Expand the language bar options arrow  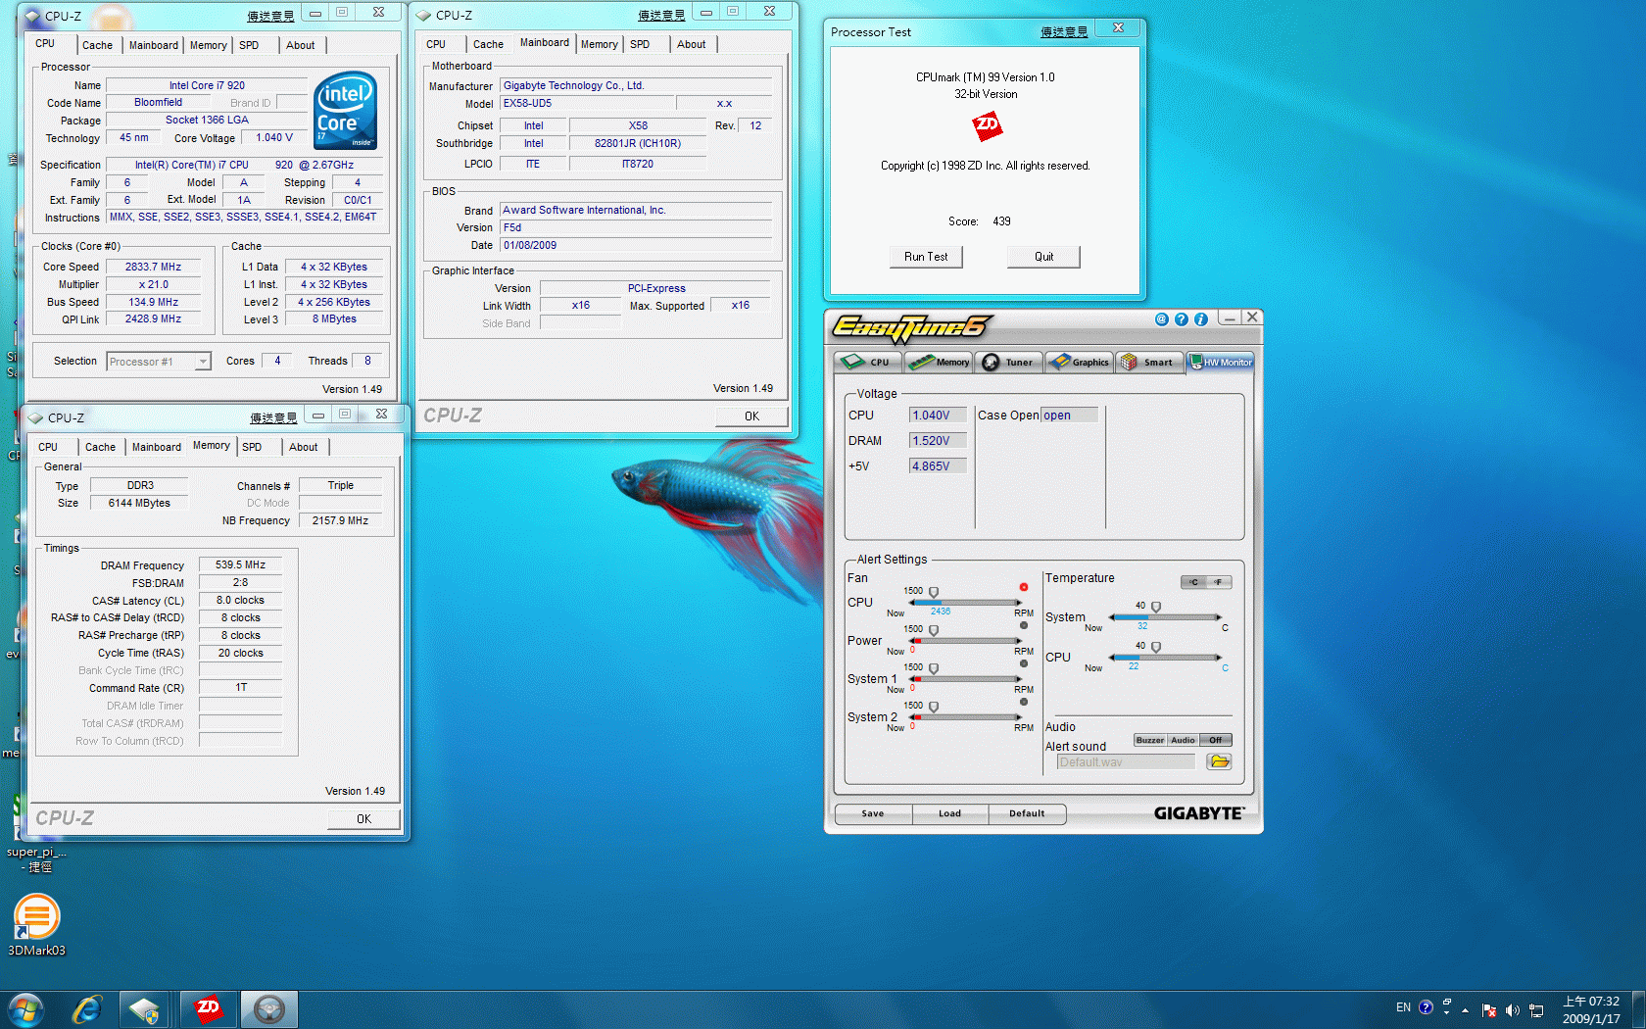point(1446,1011)
